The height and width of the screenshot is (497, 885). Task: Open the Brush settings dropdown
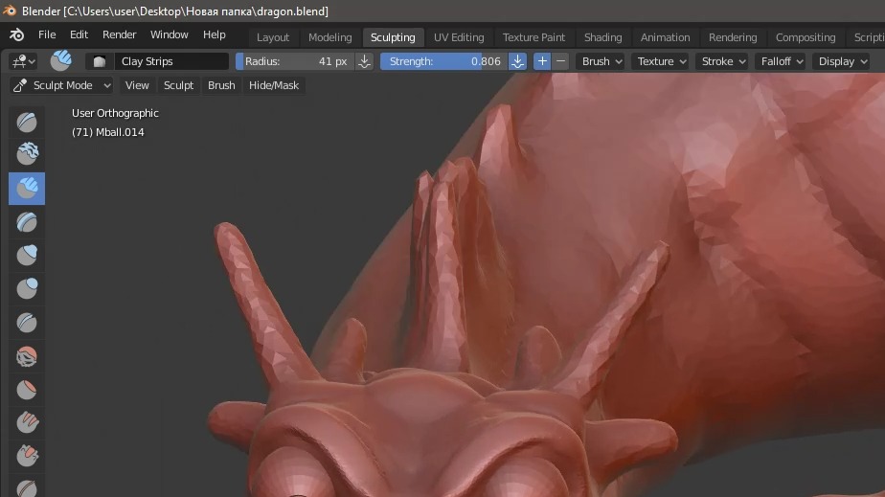point(601,61)
